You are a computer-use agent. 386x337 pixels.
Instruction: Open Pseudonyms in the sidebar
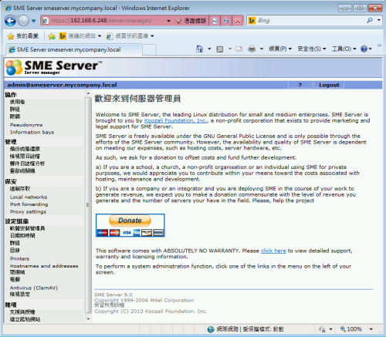[x=26, y=125]
